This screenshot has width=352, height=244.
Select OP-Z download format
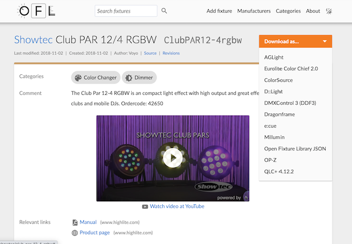pyautogui.click(x=296, y=160)
